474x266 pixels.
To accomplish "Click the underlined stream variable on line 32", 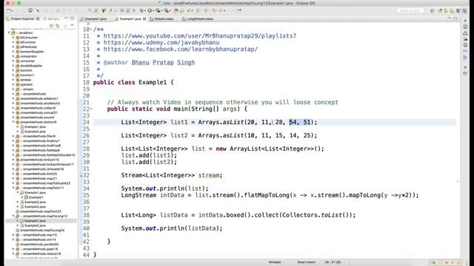I will pos(209,175).
